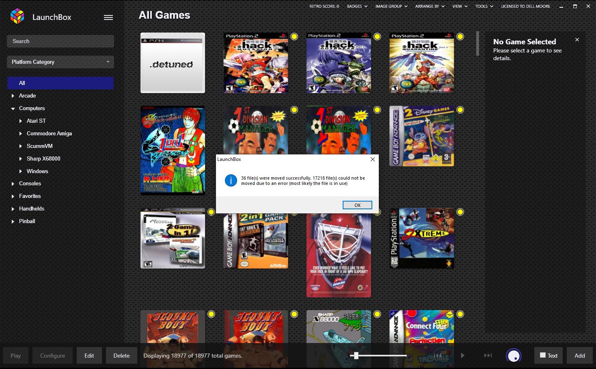The height and width of the screenshot is (369, 596).
Task: Expand the Atari ST node
Action: (21, 121)
